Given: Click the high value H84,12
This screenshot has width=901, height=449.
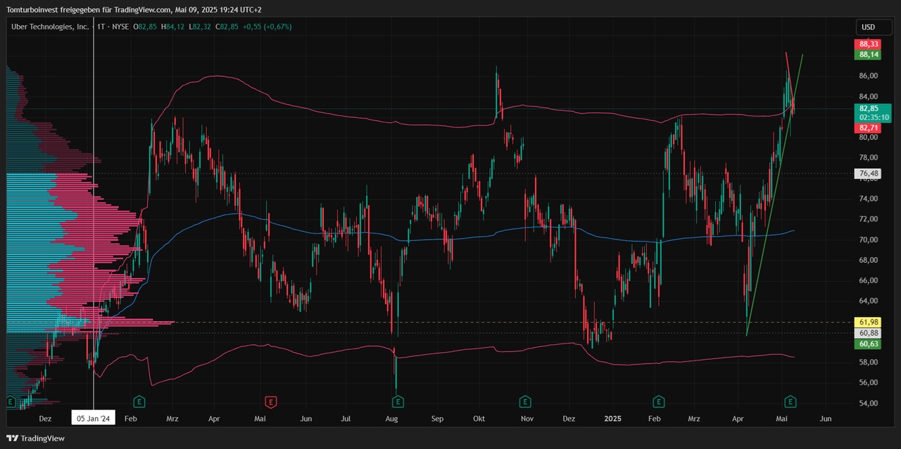Looking at the screenshot, I should pyautogui.click(x=172, y=27).
